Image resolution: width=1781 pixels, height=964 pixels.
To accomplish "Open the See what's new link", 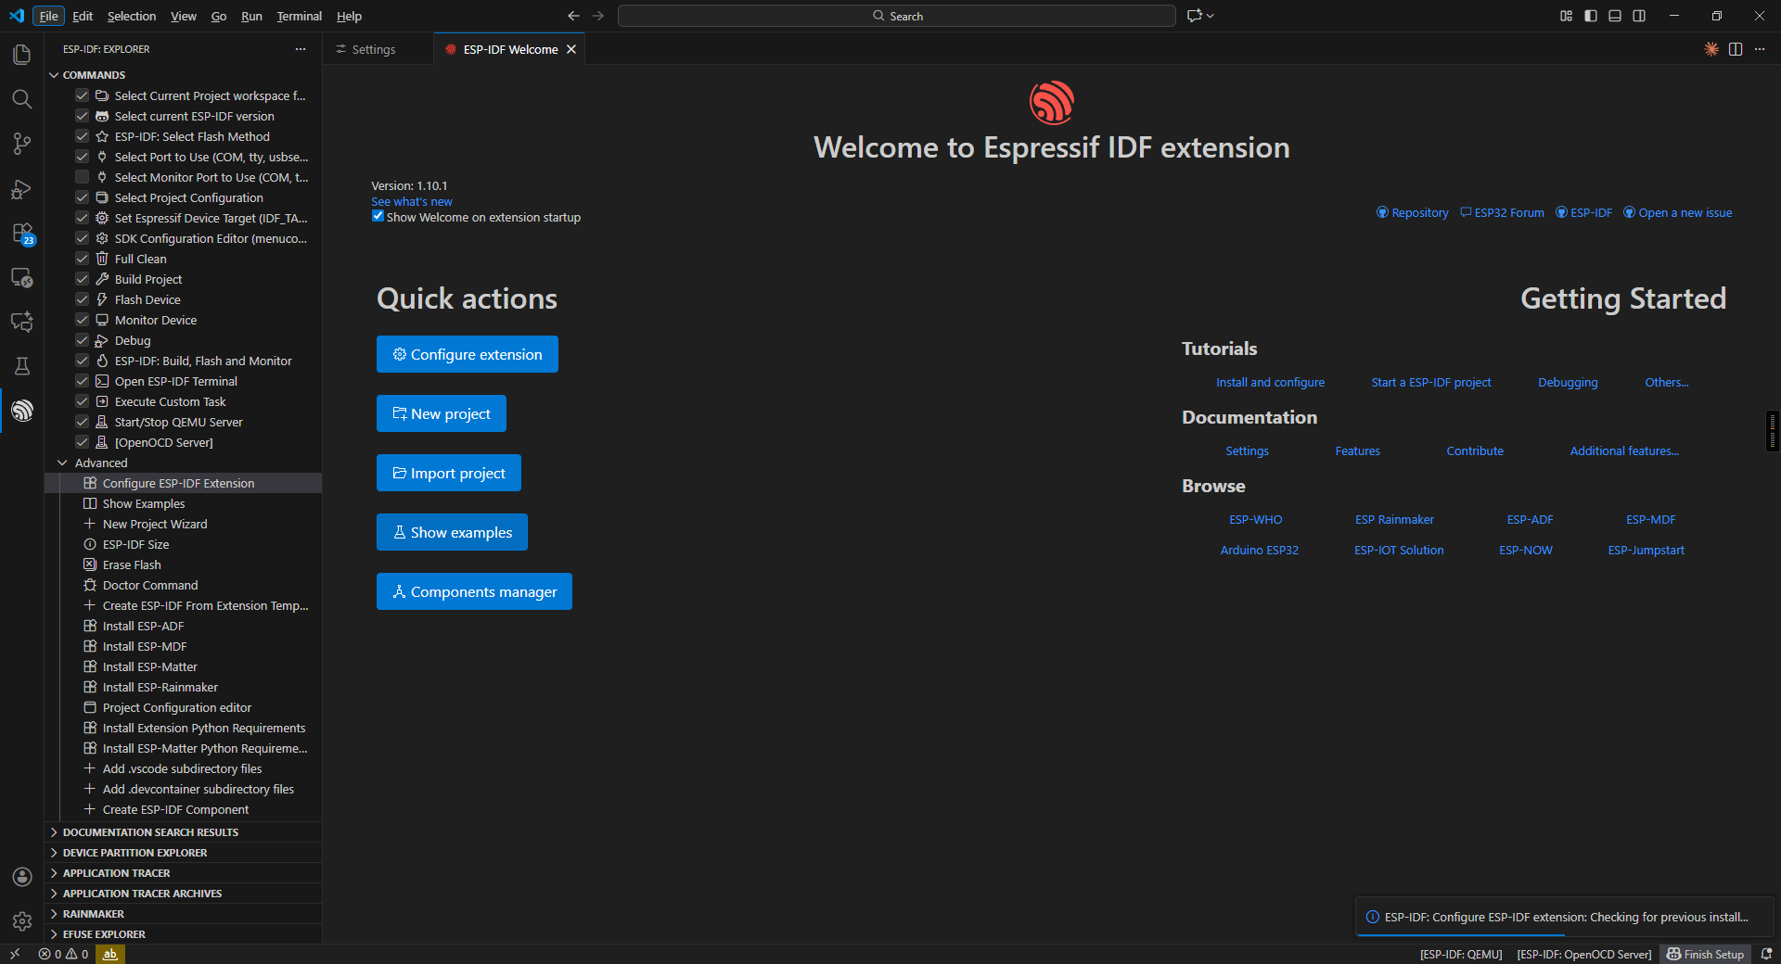I will (x=412, y=201).
